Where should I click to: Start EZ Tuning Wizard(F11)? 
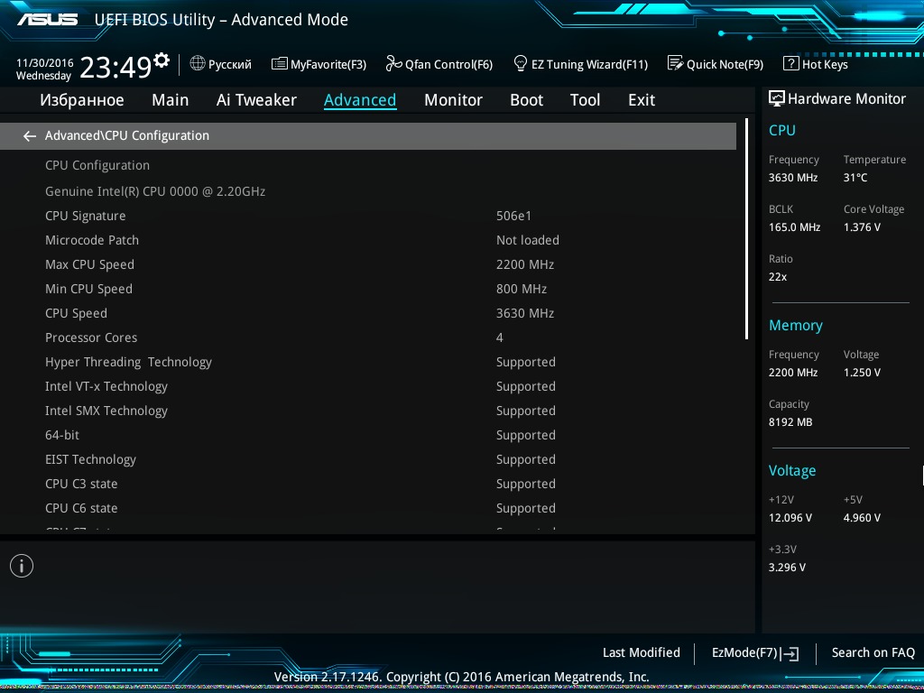[580, 64]
